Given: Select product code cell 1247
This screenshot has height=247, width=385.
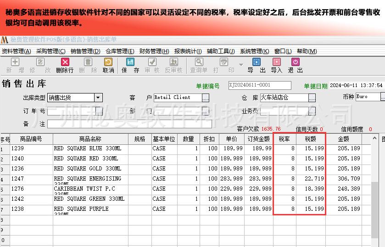Looking at the screenshot, I should coord(31,179).
